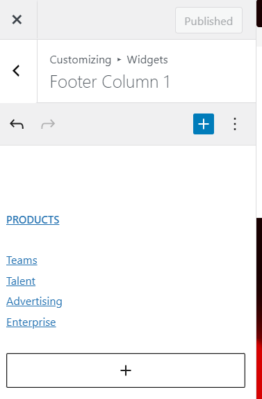Open the three-dot options menu
262x399 pixels.
click(x=235, y=124)
